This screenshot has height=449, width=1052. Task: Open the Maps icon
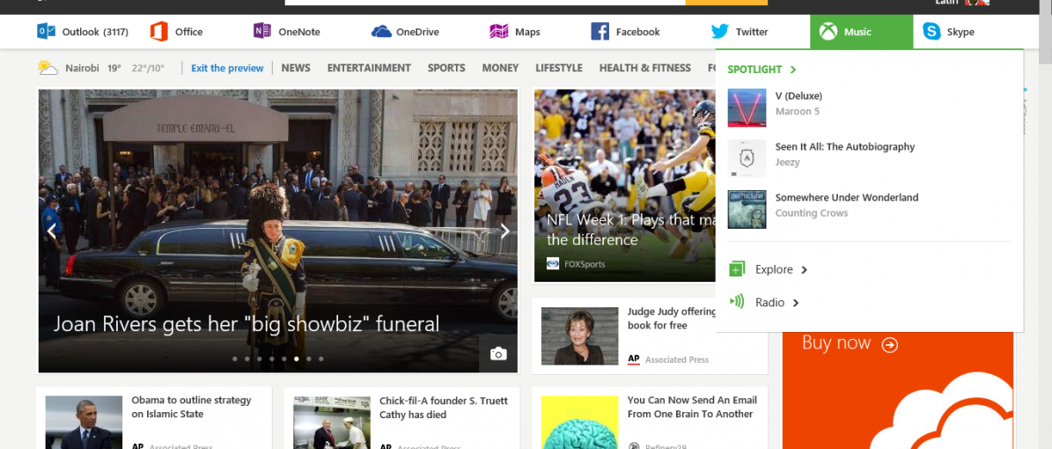point(498,32)
